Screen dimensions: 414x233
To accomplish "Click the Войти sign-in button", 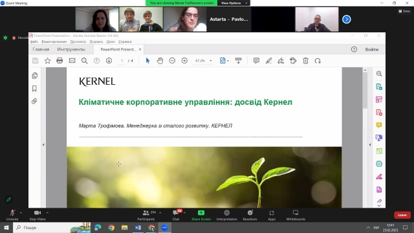I will point(372,49).
